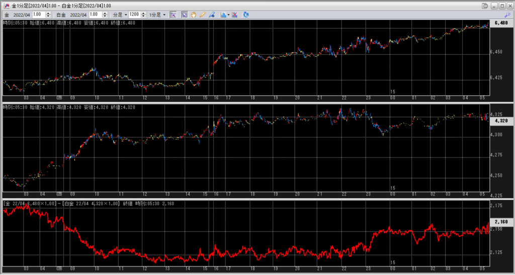Click the gold multiplier 1.00 field
This screenshot has height=275, width=515.
pyautogui.click(x=38, y=15)
